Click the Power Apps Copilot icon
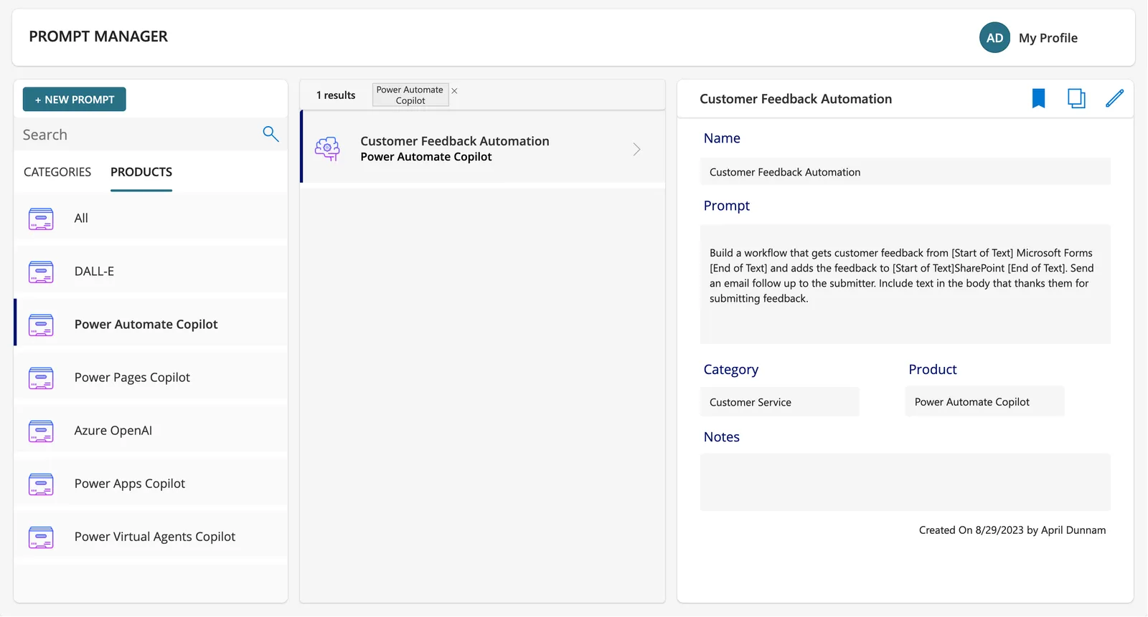The height and width of the screenshot is (617, 1148). pos(41,484)
